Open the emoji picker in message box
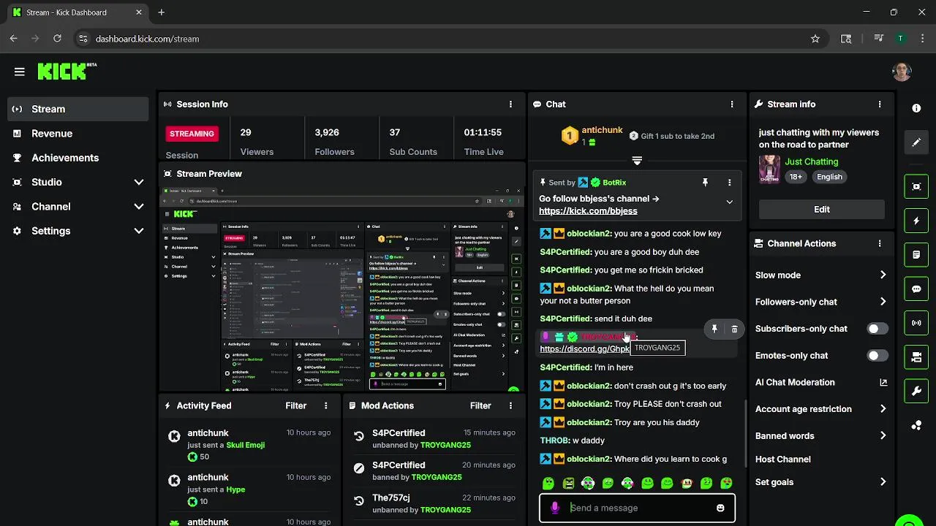Screen dimensions: 936x526 click(720, 508)
